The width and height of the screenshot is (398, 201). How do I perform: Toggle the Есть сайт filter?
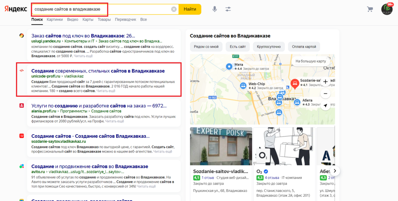(238, 47)
